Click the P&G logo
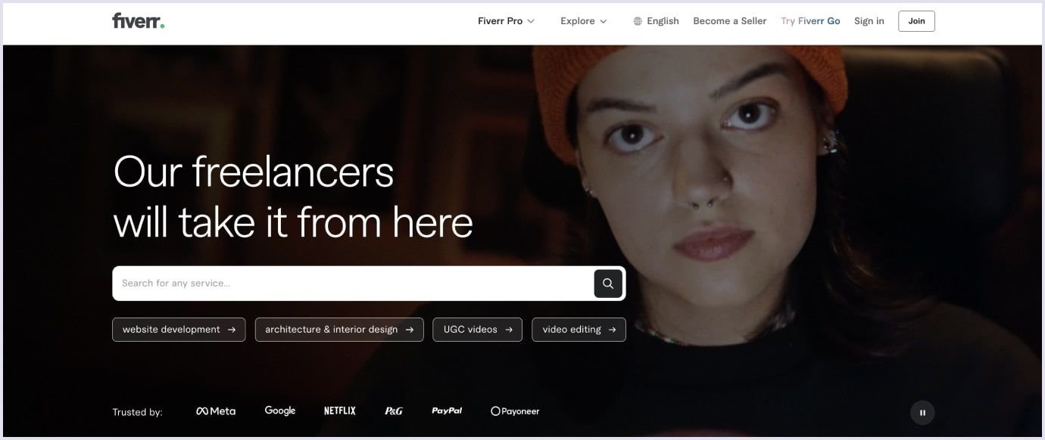Viewport: 1045px width, 440px height. (x=394, y=411)
